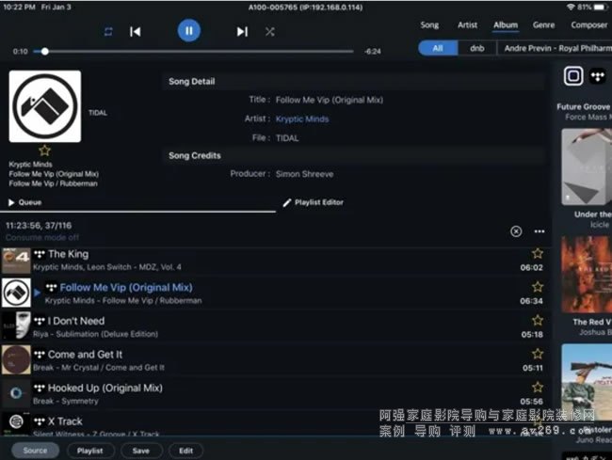The height and width of the screenshot is (460, 612).
Task: Pause the currently playing track
Action: pos(188,31)
